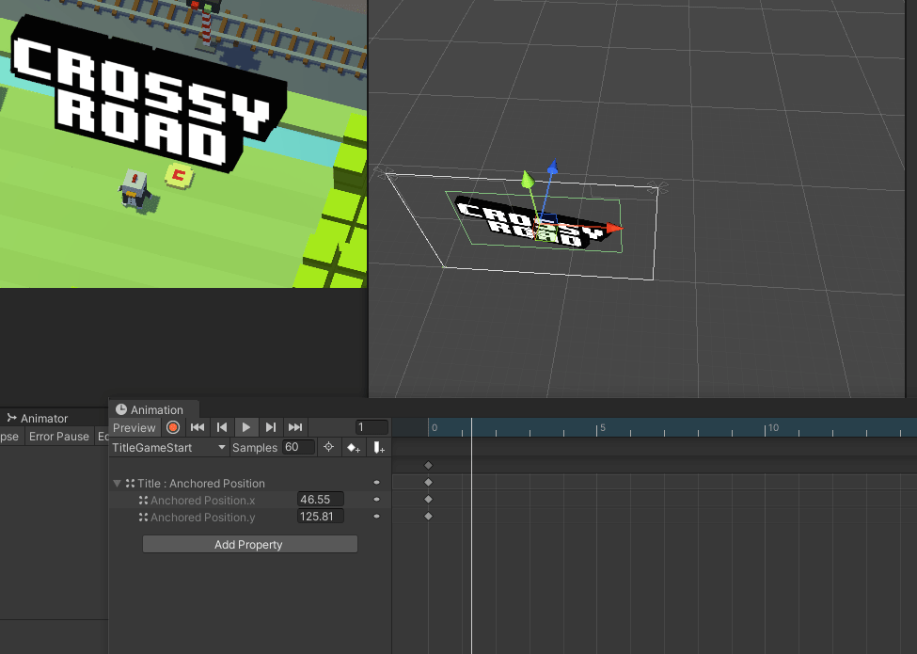Step to the previous keyframe
The image size is (917, 654).
click(x=222, y=427)
